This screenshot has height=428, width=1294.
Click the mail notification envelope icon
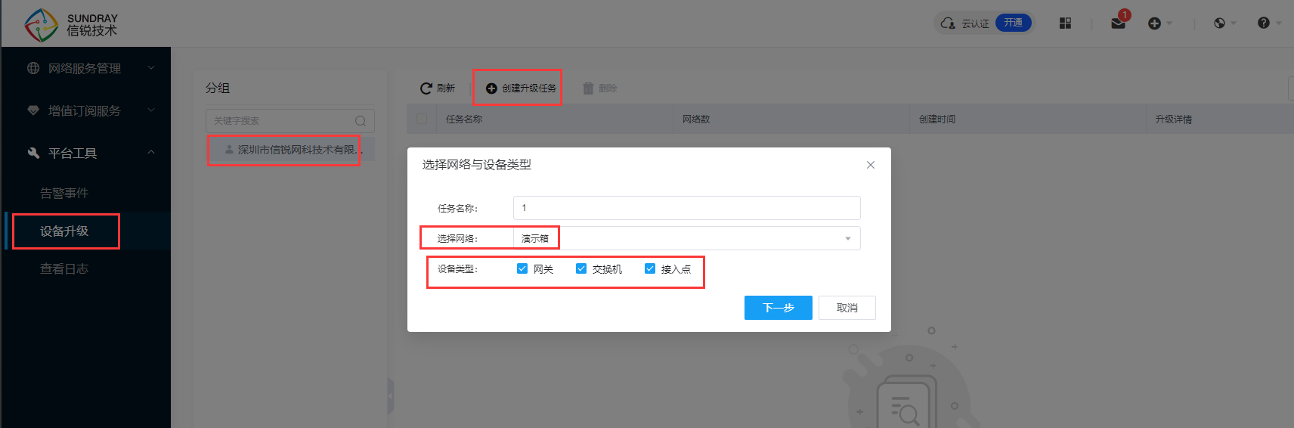click(1118, 23)
